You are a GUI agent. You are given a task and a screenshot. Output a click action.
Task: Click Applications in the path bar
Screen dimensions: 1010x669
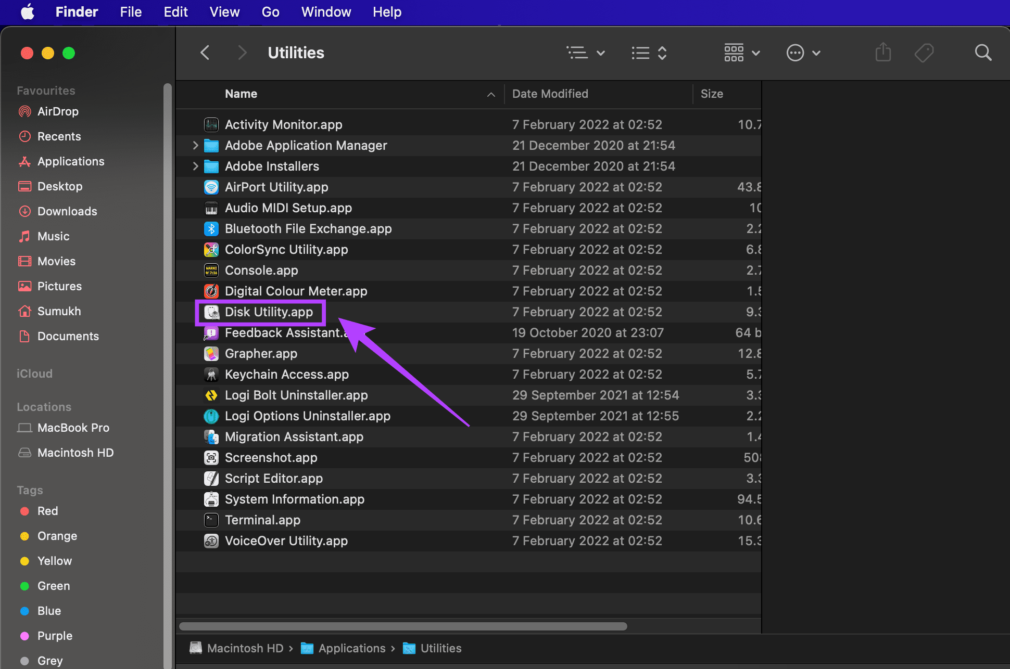pyautogui.click(x=344, y=648)
